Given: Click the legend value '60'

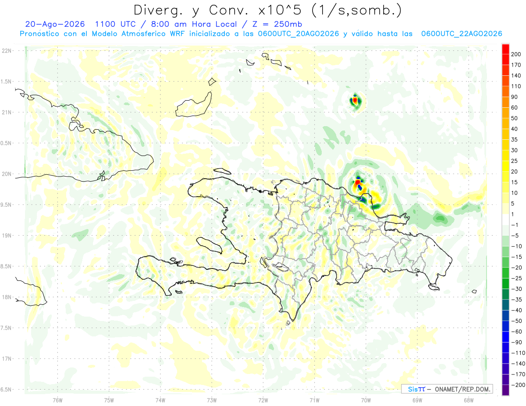Looking at the screenshot, I should point(515,107).
